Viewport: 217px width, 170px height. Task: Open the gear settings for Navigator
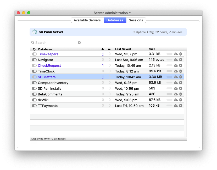pos(180,60)
